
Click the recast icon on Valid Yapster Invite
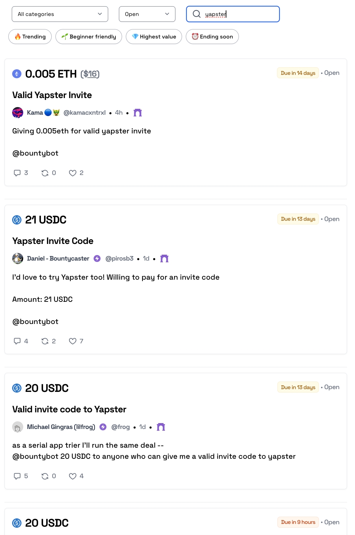(45, 173)
